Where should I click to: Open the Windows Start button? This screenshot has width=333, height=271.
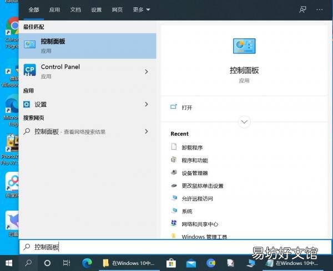9,263
